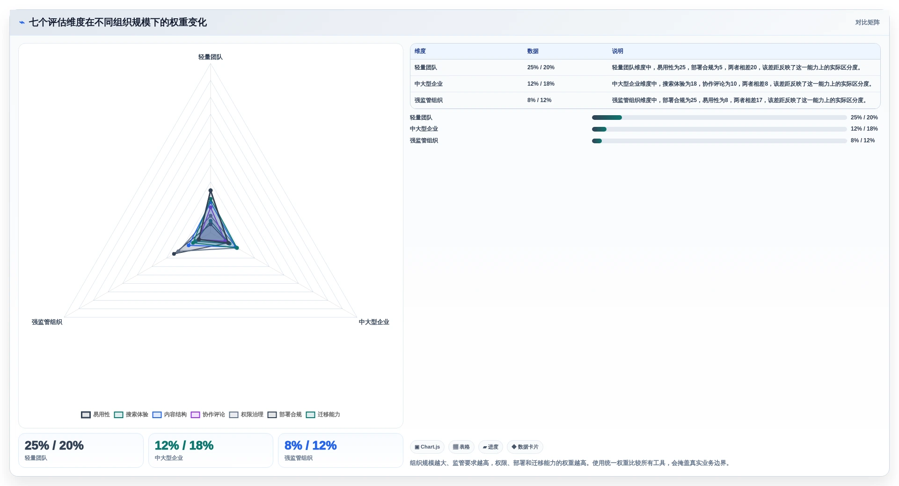The image size is (899, 486).
Task: Click the top data point on 轻量团队 axis
Action: pos(211,190)
